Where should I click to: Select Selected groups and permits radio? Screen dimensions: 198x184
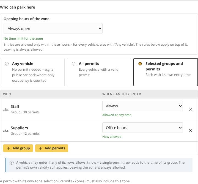tap(140, 64)
